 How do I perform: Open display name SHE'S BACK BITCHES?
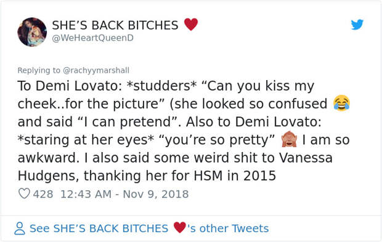[x=115, y=25]
